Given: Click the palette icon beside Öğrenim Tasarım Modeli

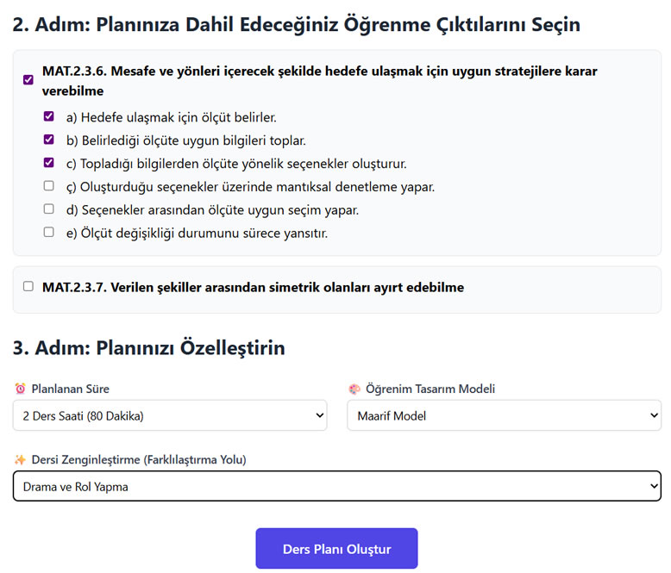Looking at the screenshot, I should (354, 389).
